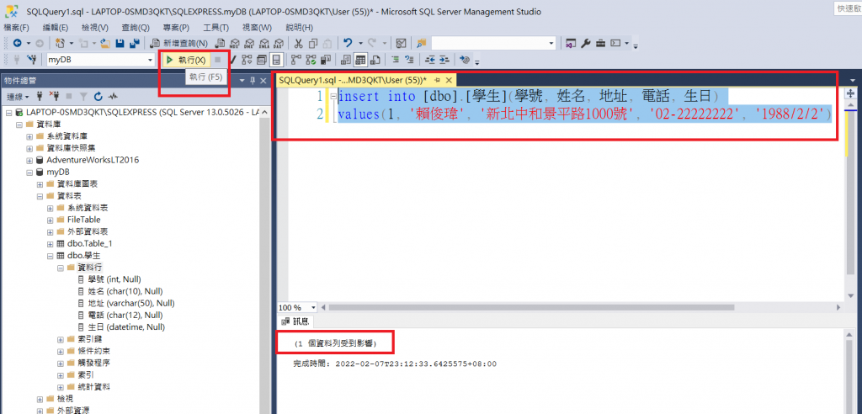Click the Display Estimated Execution Plan icon

247,60
